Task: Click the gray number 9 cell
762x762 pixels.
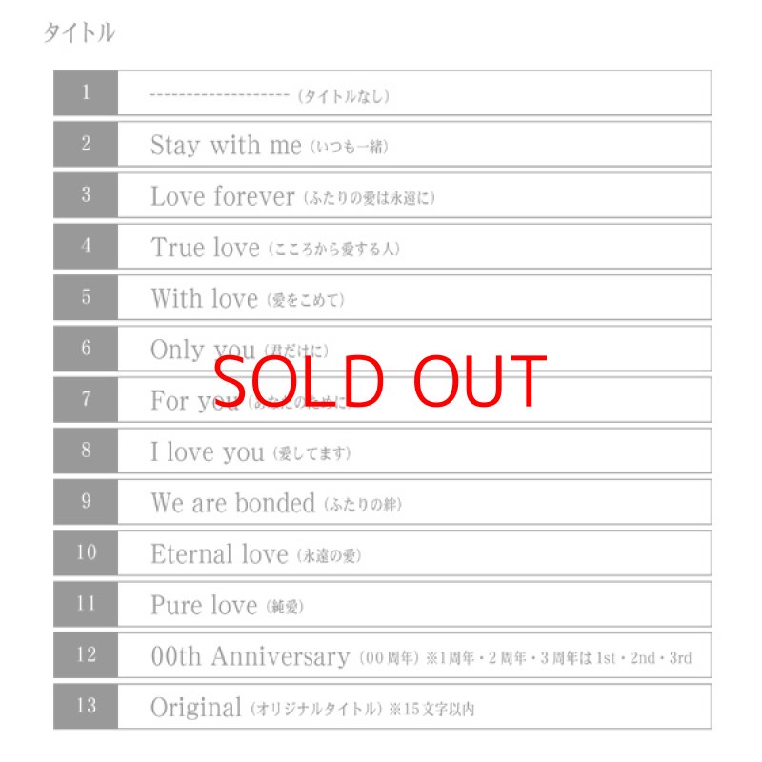Action: pos(86,502)
